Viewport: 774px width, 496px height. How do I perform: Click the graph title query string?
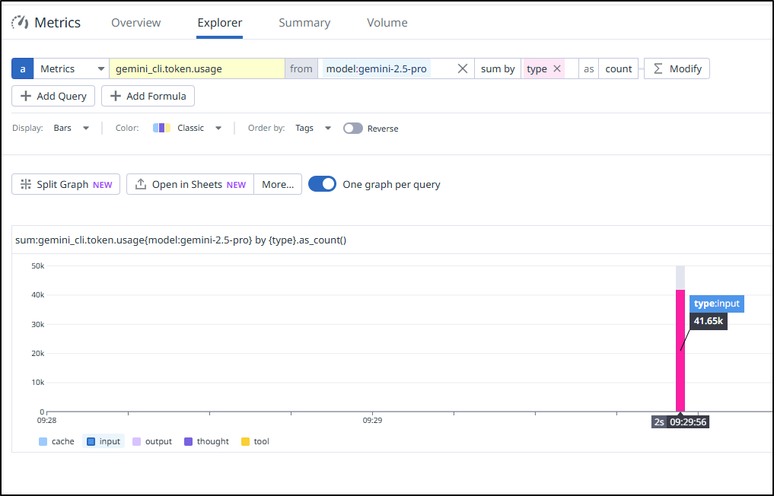tap(180, 240)
